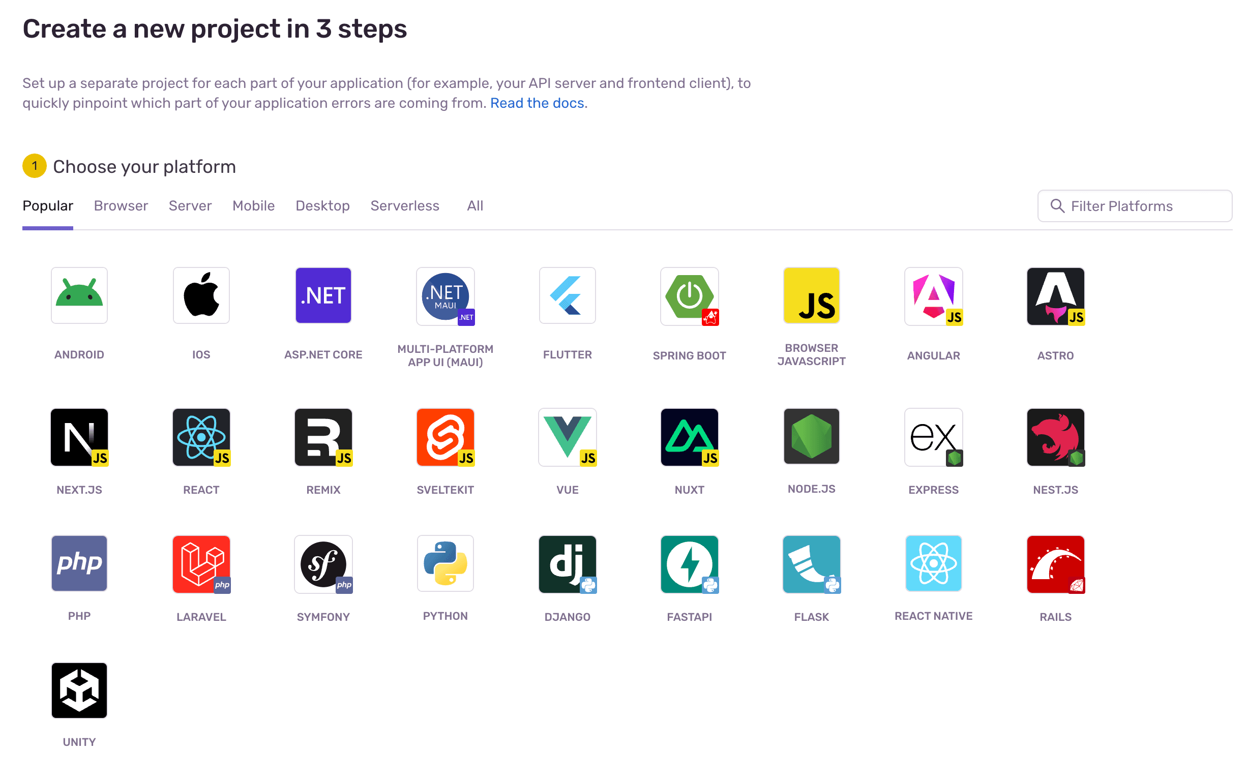Click the FASTAPI label text
This screenshot has height=781, width=1247.
pos(689,617)
